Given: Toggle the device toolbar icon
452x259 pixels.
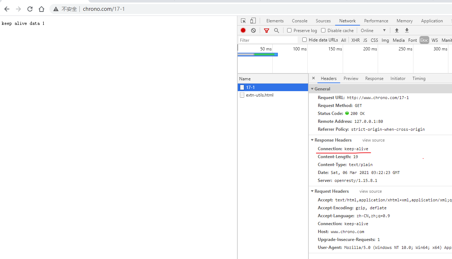Looking at the screenshot, I should click(x=253, y=21).
